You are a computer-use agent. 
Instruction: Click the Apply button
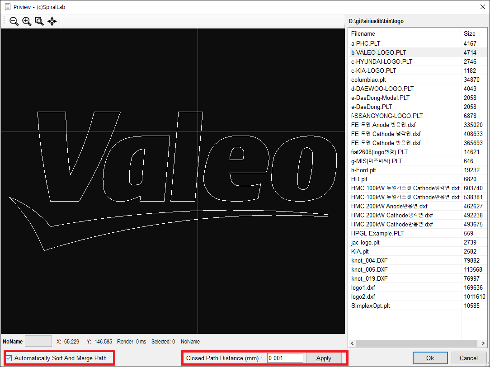tap(324, 358)
